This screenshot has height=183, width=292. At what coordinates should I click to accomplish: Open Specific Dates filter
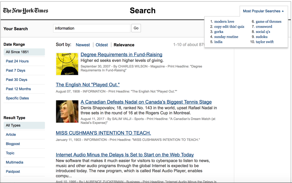[17, 98]
